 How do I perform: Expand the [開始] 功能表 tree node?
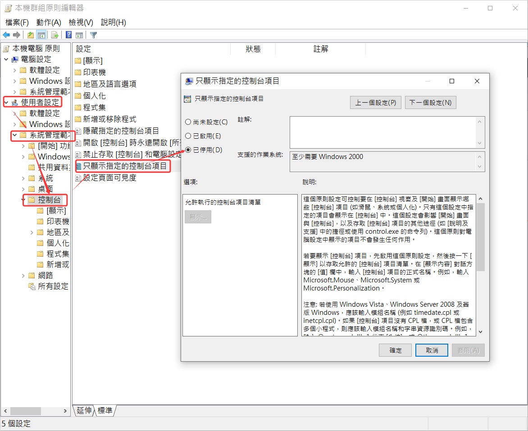coord(23,146)
